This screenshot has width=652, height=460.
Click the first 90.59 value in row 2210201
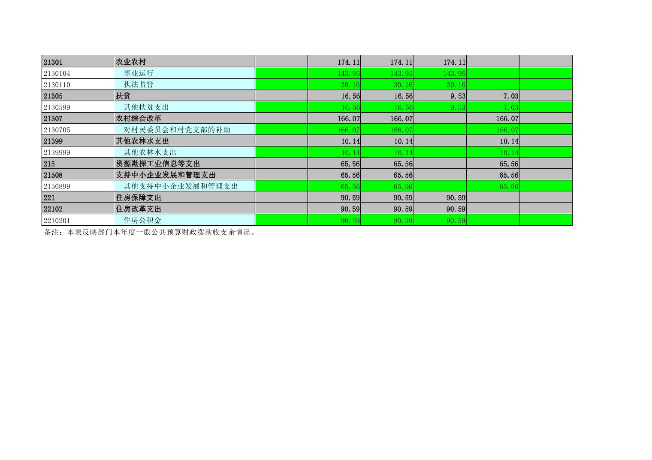click(350, 221)
